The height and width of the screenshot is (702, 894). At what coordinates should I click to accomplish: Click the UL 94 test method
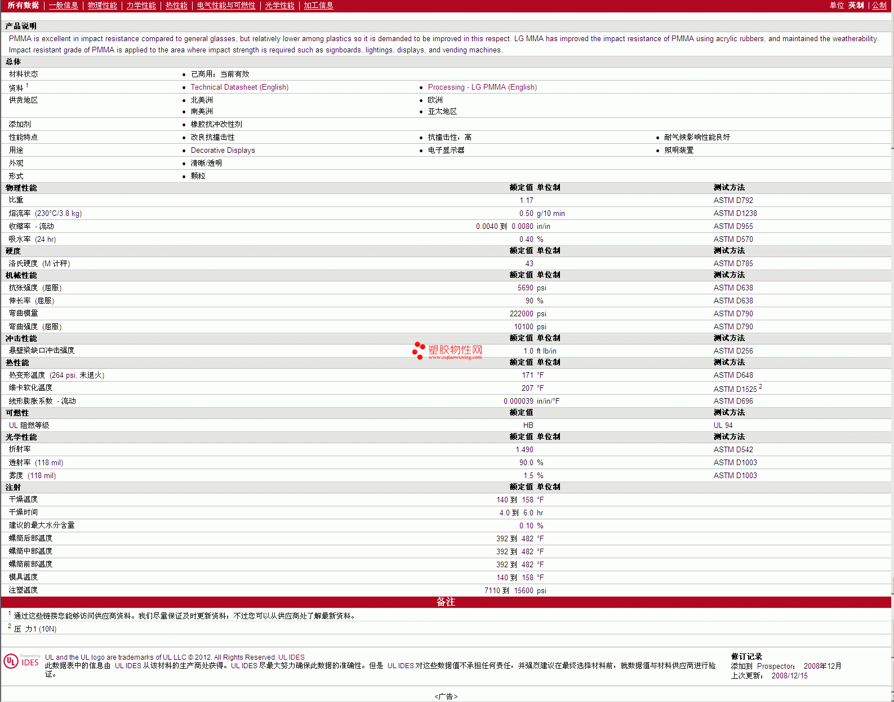click(x=723, y=426)
